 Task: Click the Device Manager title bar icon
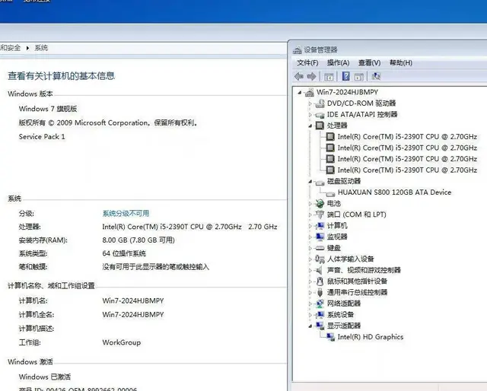pyautogui.click(x=298, y=49)
